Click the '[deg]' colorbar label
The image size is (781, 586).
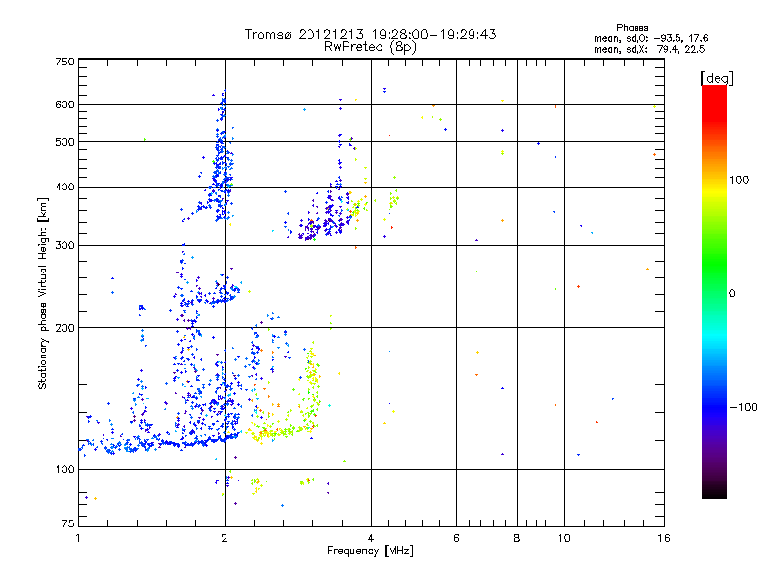717,79
